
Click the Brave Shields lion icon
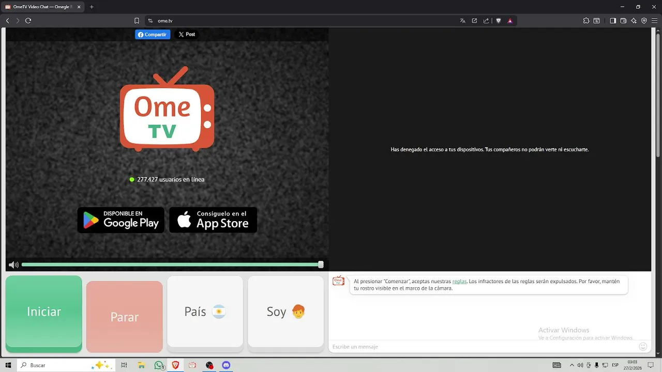tap(499, 21)
